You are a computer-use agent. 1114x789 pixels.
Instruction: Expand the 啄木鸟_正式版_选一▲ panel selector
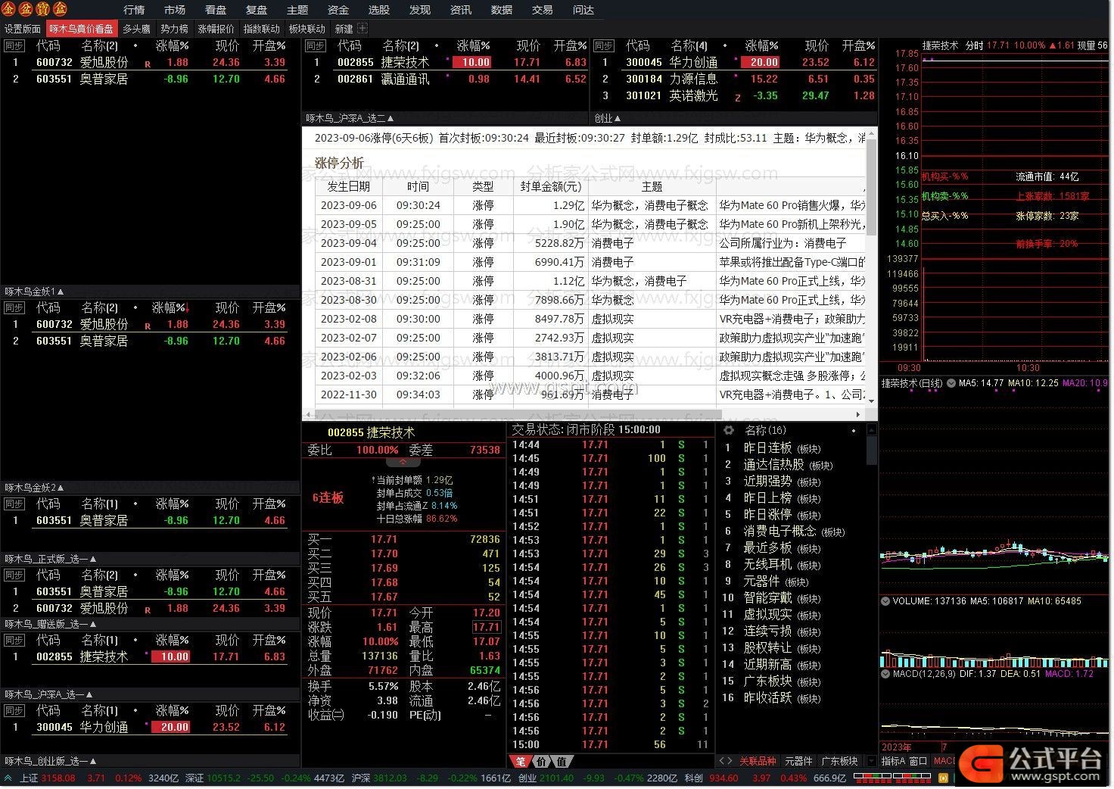click(x=51, y=559)
